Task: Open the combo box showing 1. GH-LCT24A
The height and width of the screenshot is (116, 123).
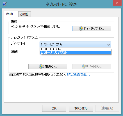Action: tap(75, 44)
